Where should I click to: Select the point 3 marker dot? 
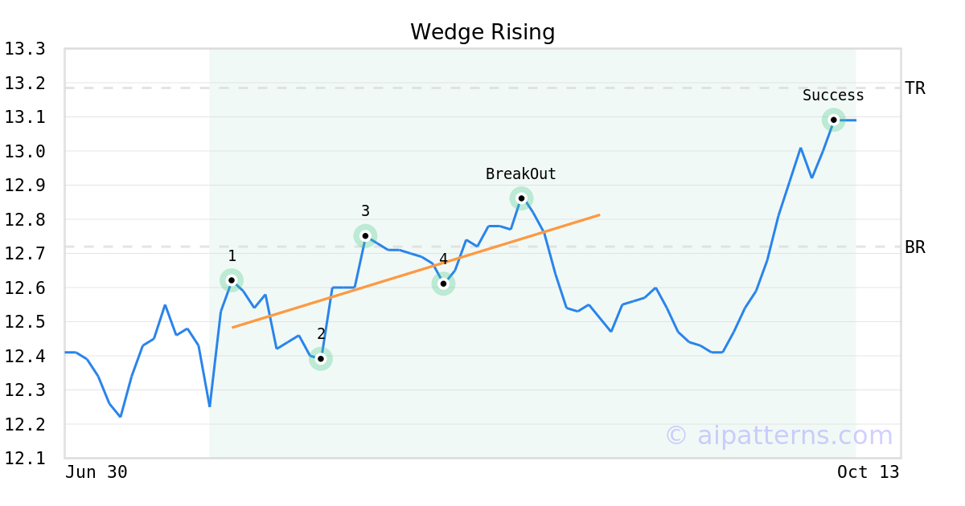pyautogui.click(x=365, y=235)
